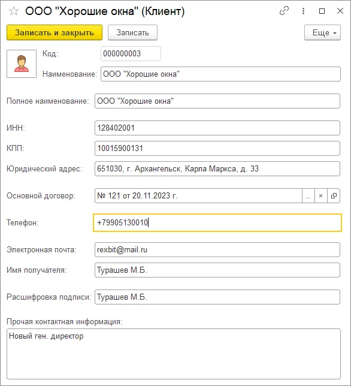This screenshot has height=386, width=351.
Task: Click the Записать button
Action: tap(132, 32)
